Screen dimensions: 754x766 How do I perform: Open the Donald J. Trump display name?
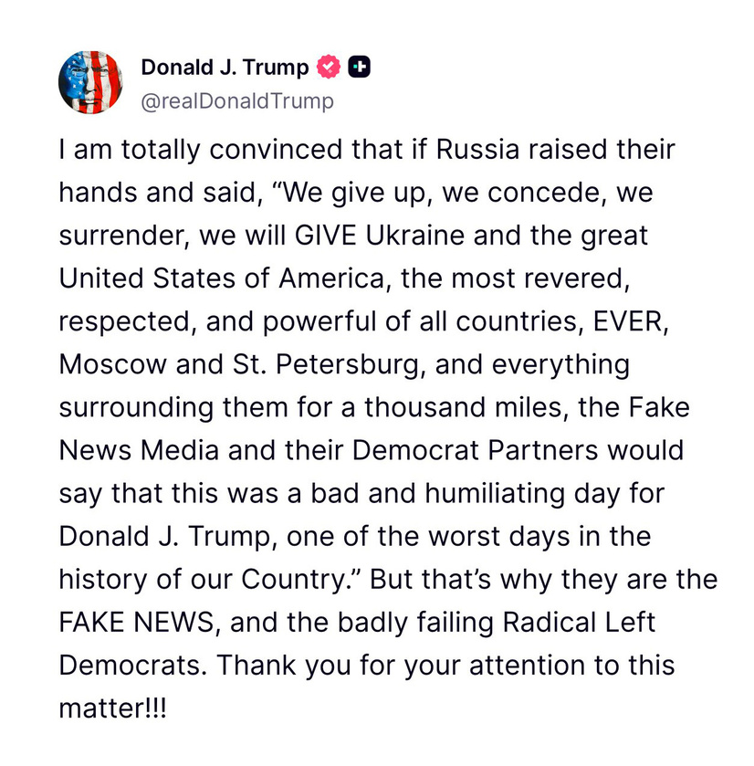point(225,68)
